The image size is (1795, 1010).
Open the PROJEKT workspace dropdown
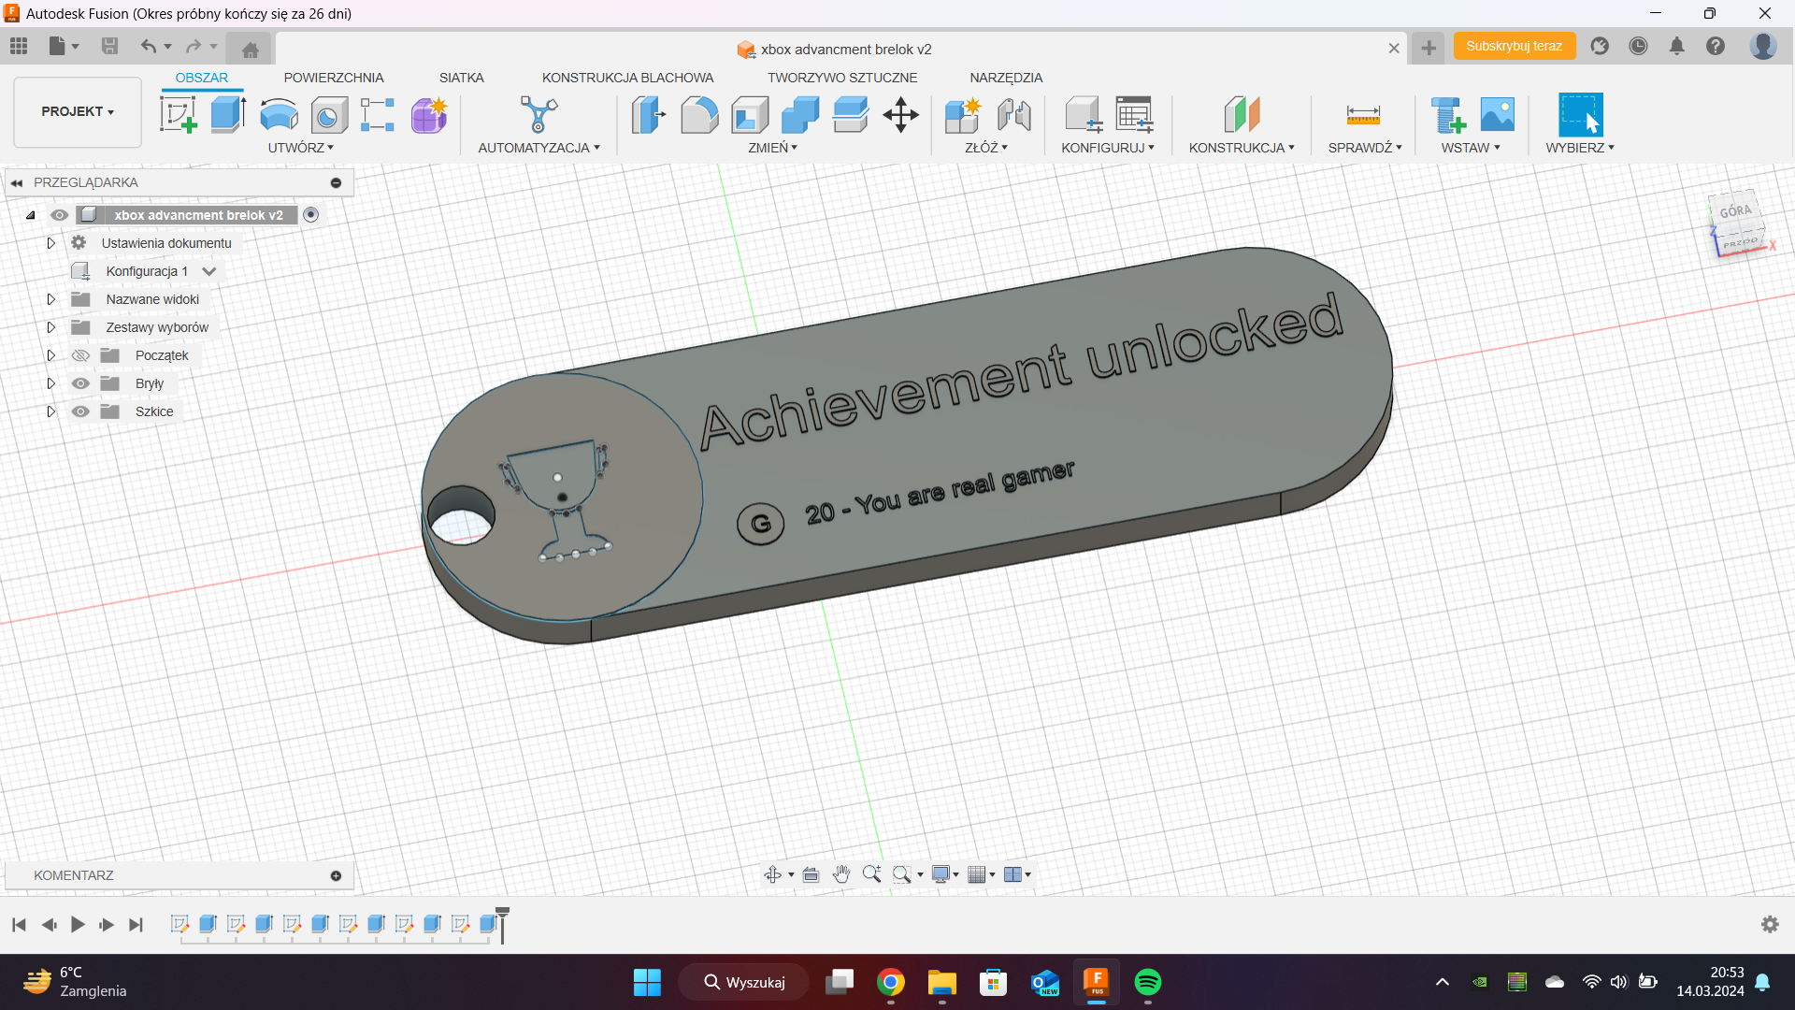78,111
